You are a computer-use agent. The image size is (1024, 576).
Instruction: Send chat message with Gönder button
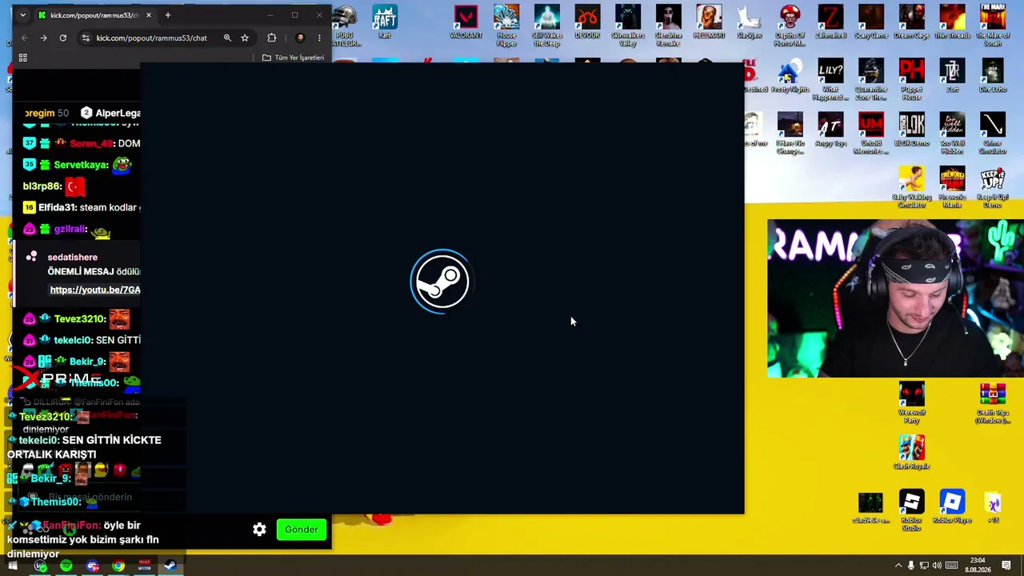302,530
